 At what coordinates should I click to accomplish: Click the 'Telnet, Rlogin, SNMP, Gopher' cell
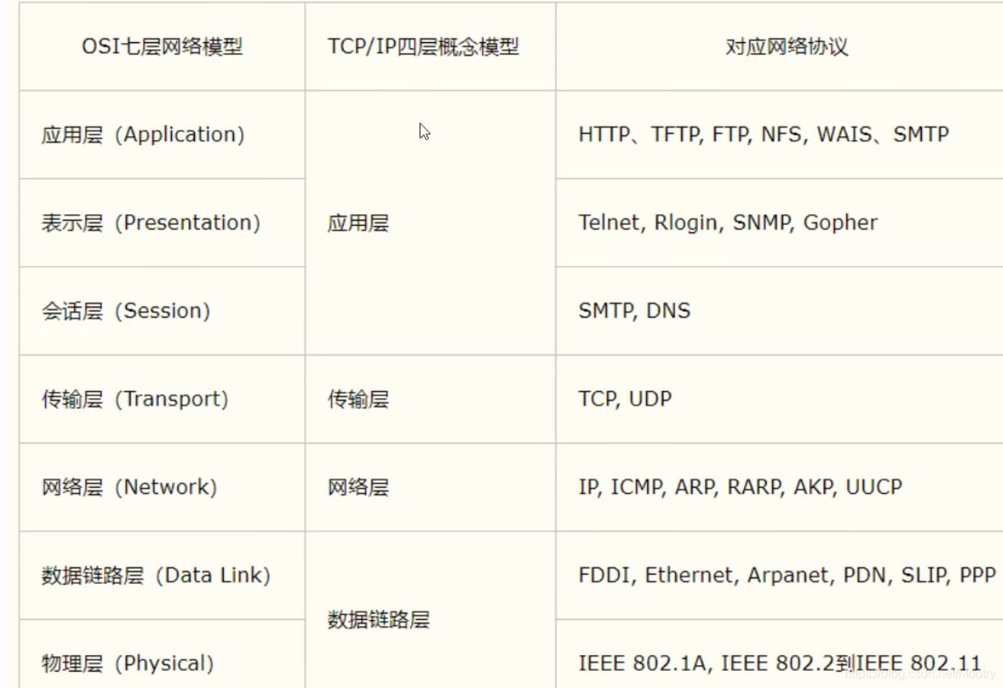779,223
